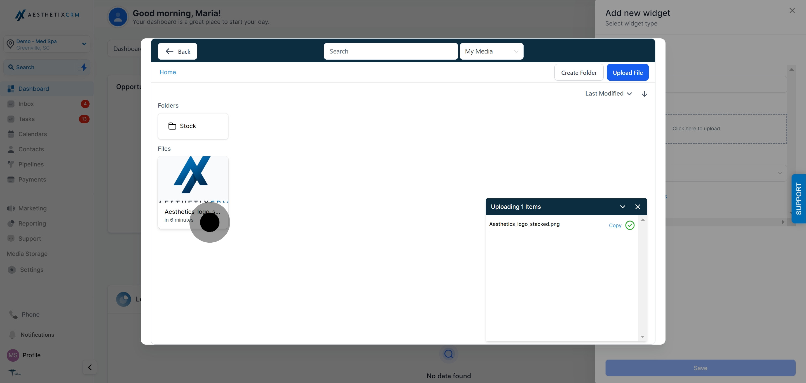The image size is (806, 383).
Task: Open Notifications bell
Action: coord(12,335)
